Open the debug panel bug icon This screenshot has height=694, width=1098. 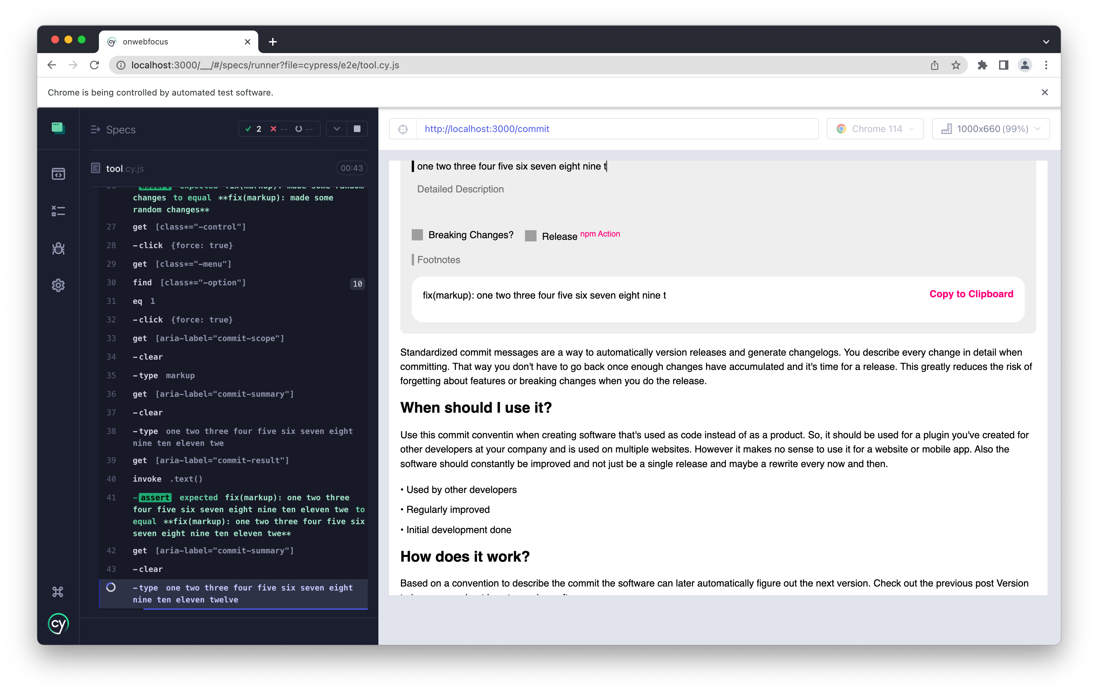coord(58,248)
